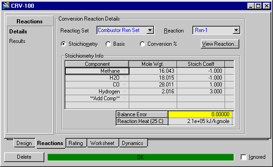Open the Results page in sidebar

[x=17, y=41]
